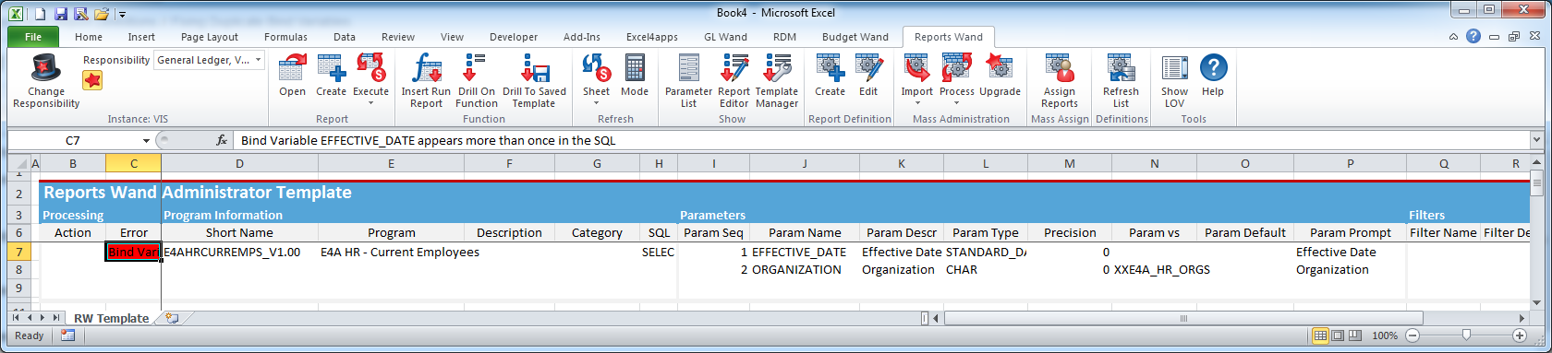Click Create in Report Definition group
This screenshot has width=1552, height=353.
click(x=830, y=68)
